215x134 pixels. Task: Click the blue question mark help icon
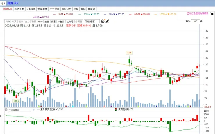click(x=34, y=110)
